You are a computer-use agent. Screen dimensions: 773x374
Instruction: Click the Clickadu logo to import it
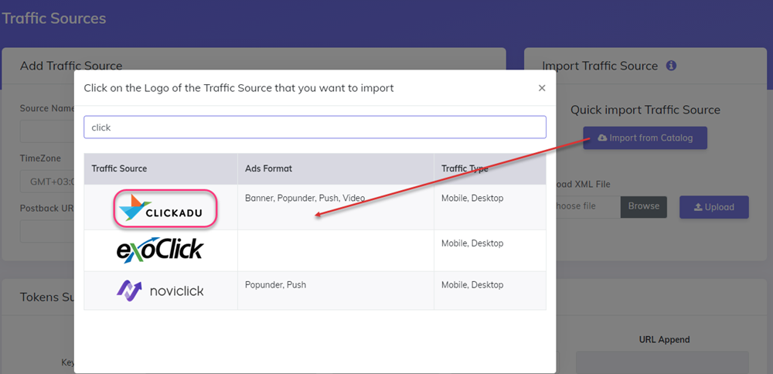coord(166,209)
